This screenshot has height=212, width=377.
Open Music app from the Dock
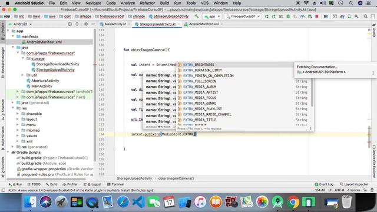(200, 201)
